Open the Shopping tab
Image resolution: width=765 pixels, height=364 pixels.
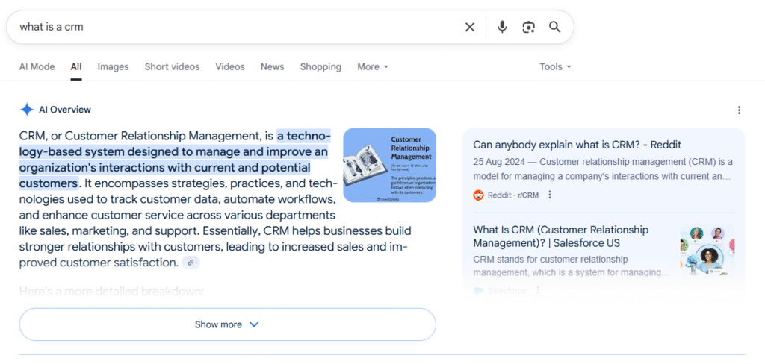point(320,66)
